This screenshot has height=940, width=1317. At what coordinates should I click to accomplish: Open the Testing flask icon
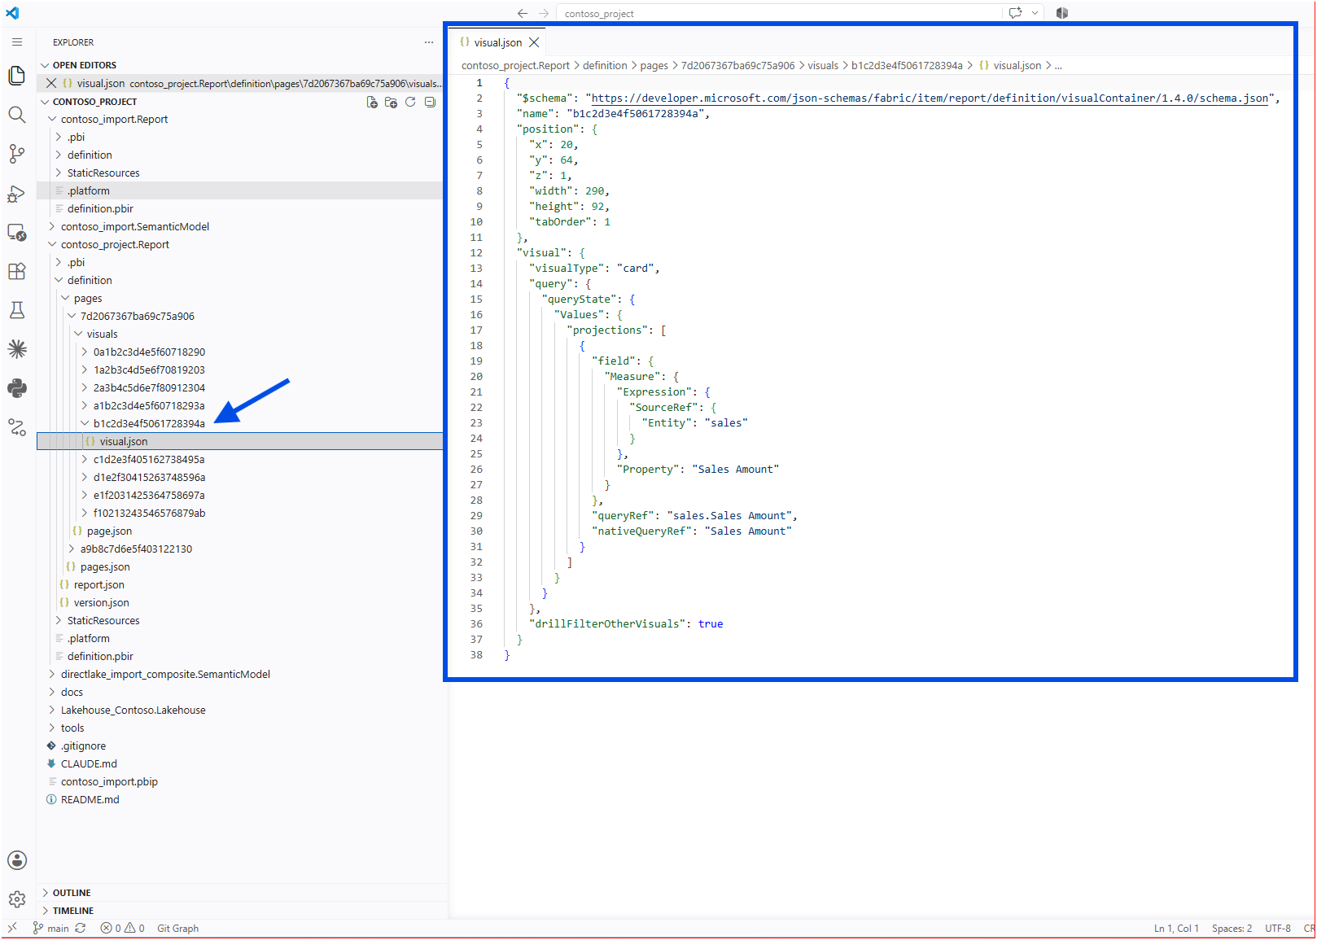point(17,310)
